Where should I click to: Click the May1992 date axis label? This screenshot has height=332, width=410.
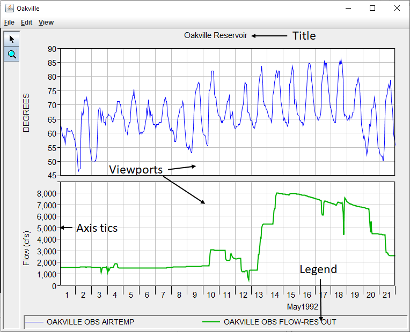(303, 307)
